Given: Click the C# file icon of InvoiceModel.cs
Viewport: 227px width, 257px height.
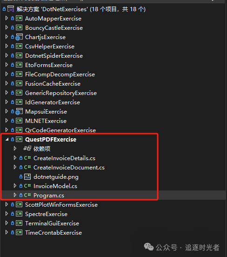Looking at the screenshot, I should tap(27, 186).
